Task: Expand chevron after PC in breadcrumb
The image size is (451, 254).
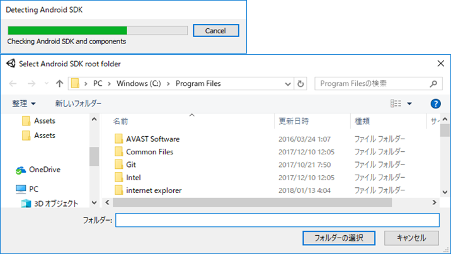Action: tap(110, 84)
